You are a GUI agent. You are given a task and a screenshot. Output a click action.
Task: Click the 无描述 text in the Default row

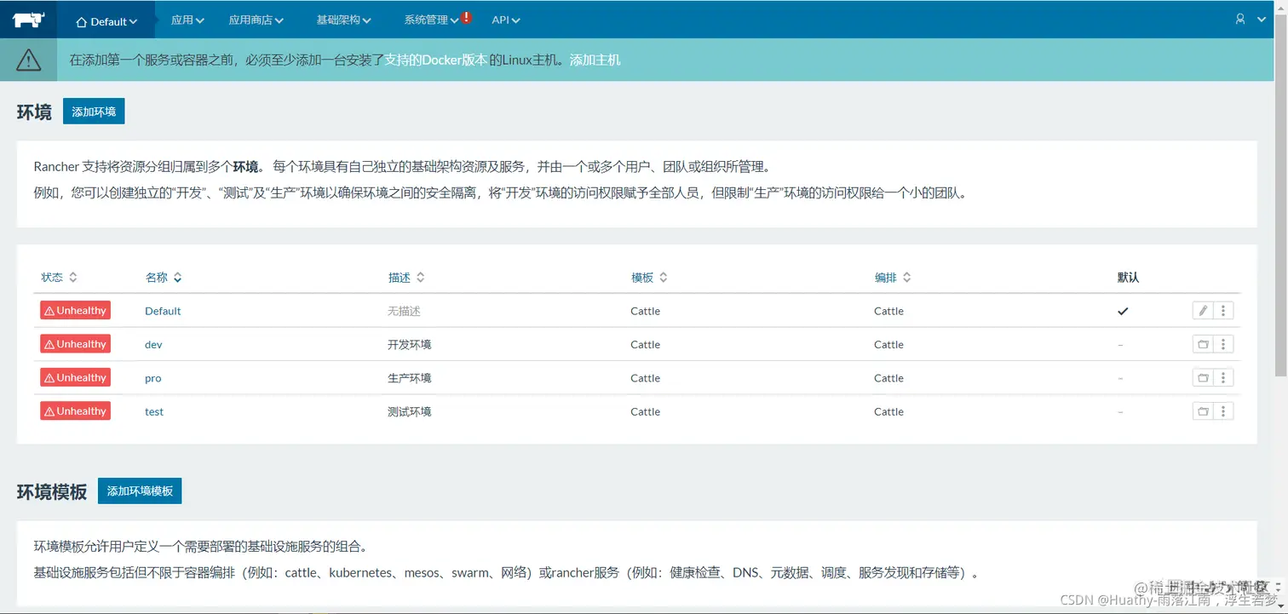404,311
